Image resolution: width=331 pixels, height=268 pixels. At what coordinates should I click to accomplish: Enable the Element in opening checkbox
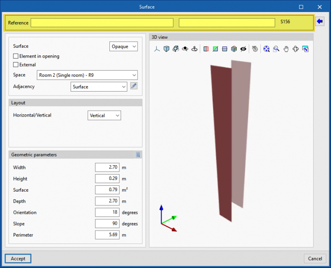(x=16, y=56)
